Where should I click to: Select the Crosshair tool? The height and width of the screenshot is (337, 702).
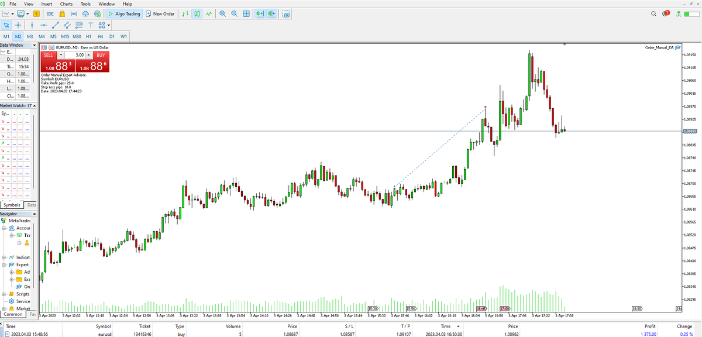pyautogui.click(x=18, y=25)
